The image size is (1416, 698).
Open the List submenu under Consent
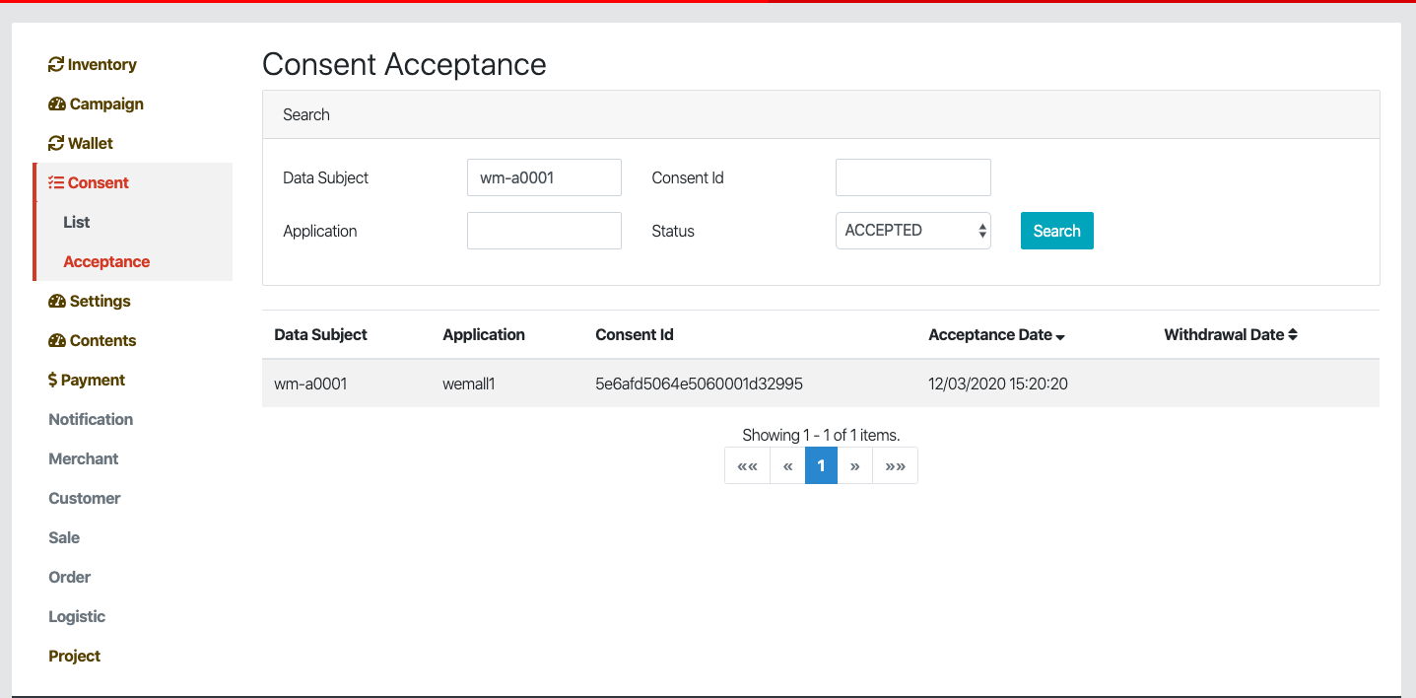(x=77, y=223)
